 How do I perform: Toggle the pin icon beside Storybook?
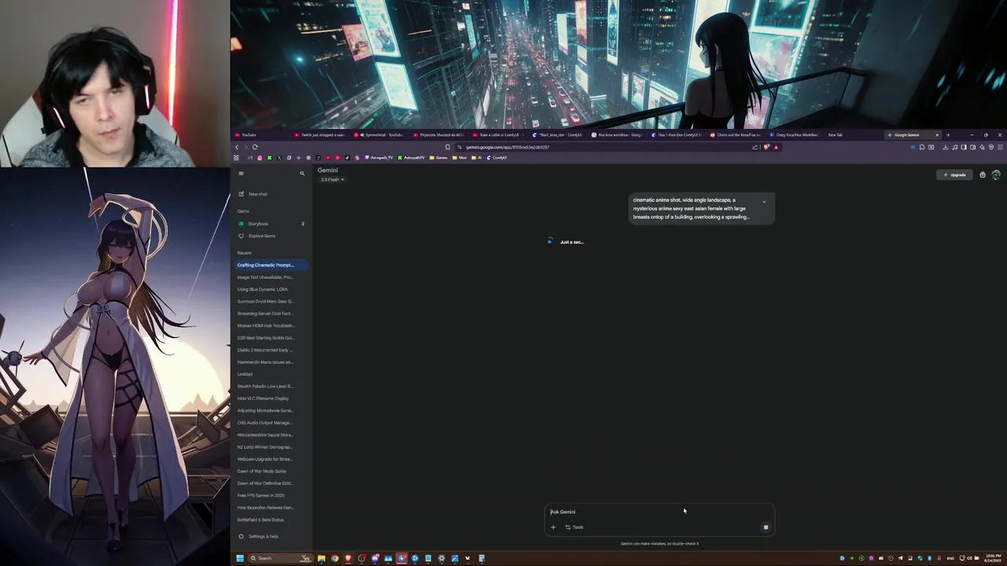pyautogui.click(x=303, y=224)
